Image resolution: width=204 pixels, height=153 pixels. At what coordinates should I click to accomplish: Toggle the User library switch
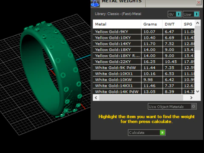coord(191,14)
